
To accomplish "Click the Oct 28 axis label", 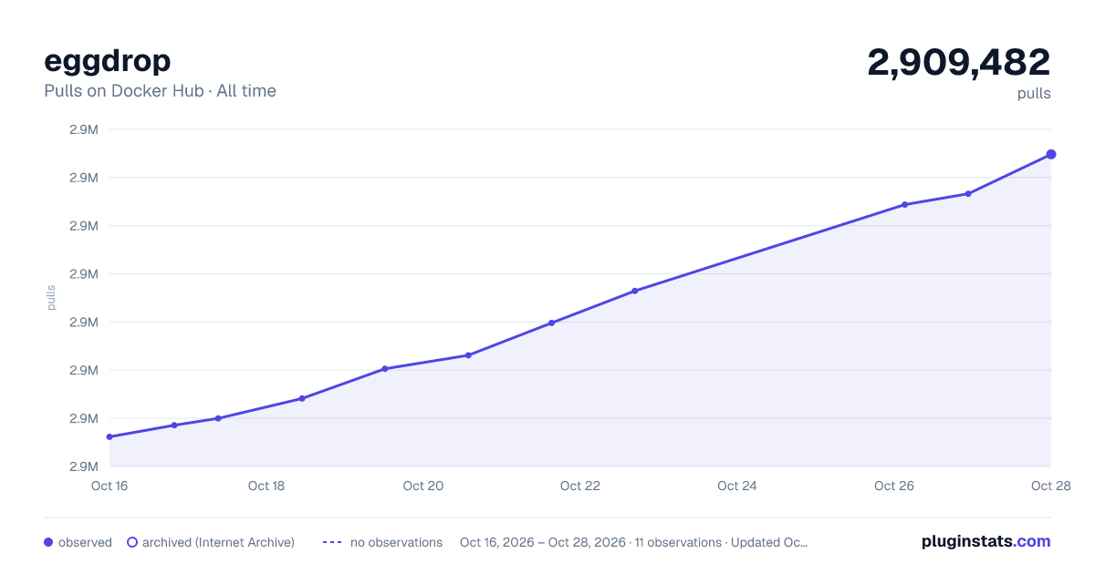I will pos(1050,486).
